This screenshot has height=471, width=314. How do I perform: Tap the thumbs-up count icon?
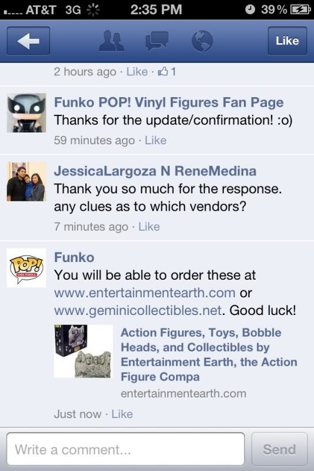click(x=167, y=71)
